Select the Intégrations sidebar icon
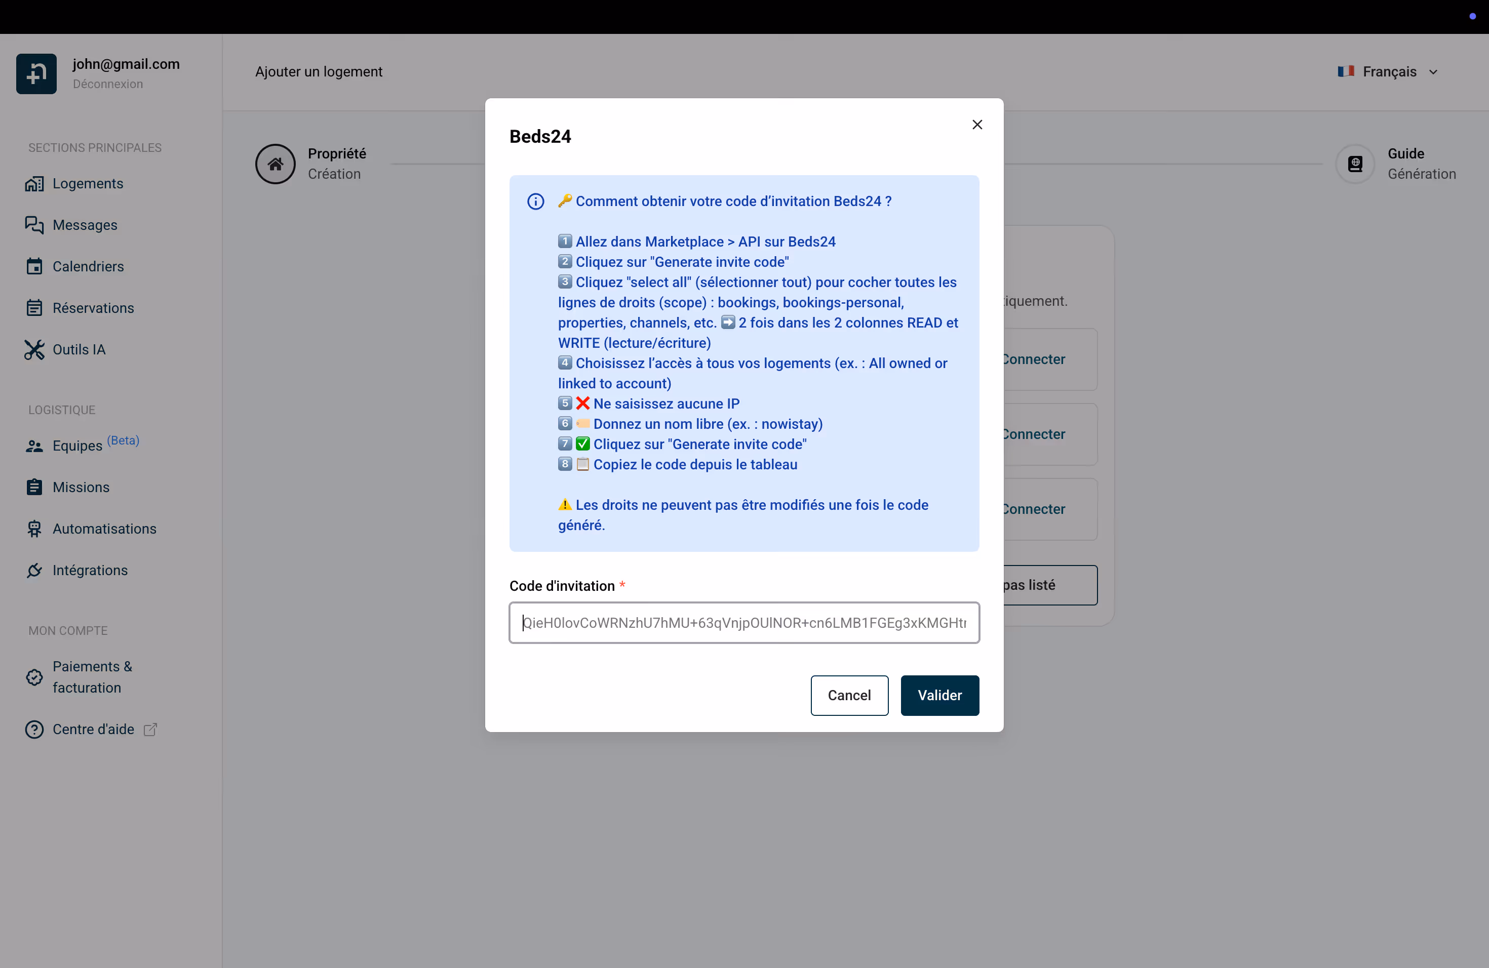1489x968 pixels. point(34,570)
